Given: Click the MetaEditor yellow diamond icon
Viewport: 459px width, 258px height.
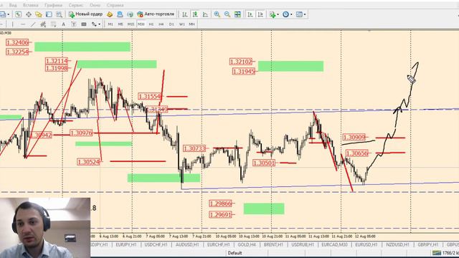Looking at the screenshot, I should [x=110, y=14].
